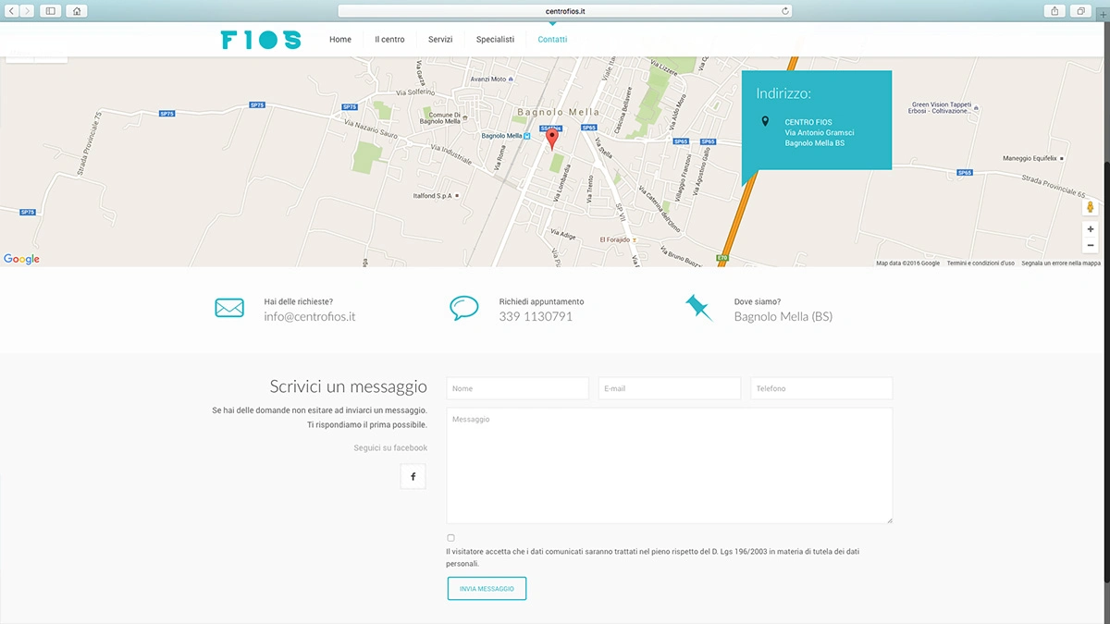Screen dimensions: 1110x624
Task: Open the Specialisti menu item
Action: coord(495,40)
